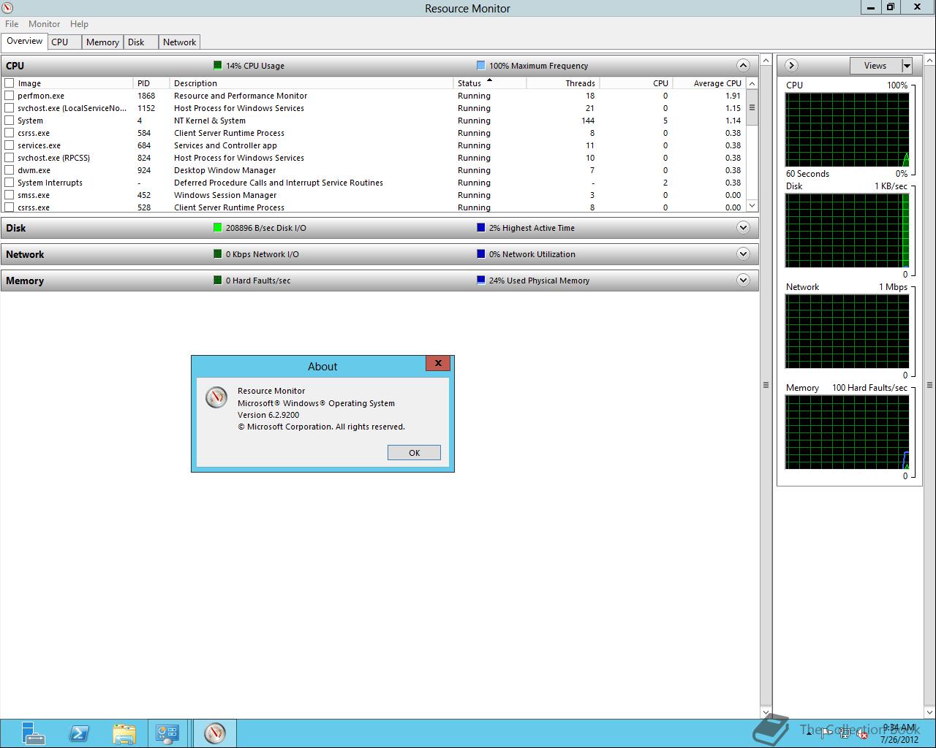Check the svchost.exe (RPCSS) checkbox
The height and width of the screenshot is (748, 936).
coord(10,158)
